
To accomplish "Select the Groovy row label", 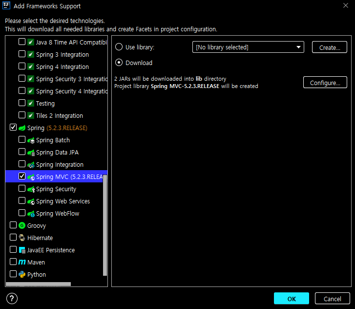I will [x=37, y=226].
